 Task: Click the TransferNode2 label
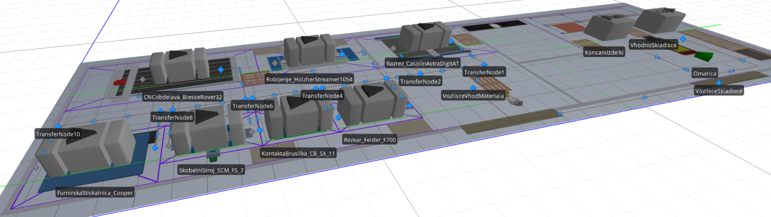tap(420, 81)
